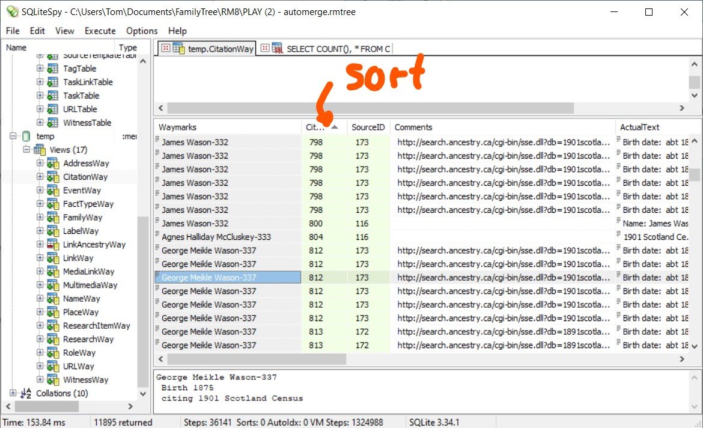703x428 pixels.
Task: Click the detail text pane showing George Meikle Wason-337
Action: (421, 391)
